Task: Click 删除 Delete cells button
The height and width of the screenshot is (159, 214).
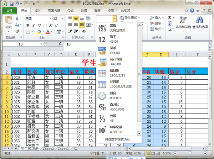Action: 157,23
